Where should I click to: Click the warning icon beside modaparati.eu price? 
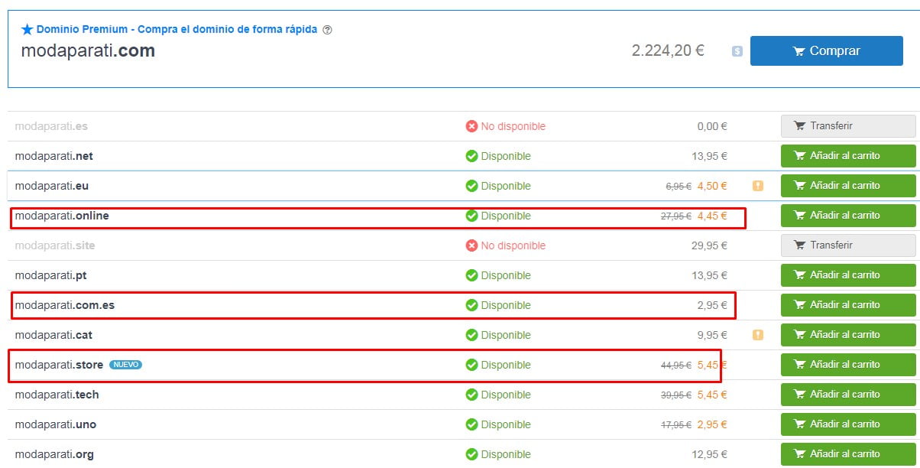758,185
